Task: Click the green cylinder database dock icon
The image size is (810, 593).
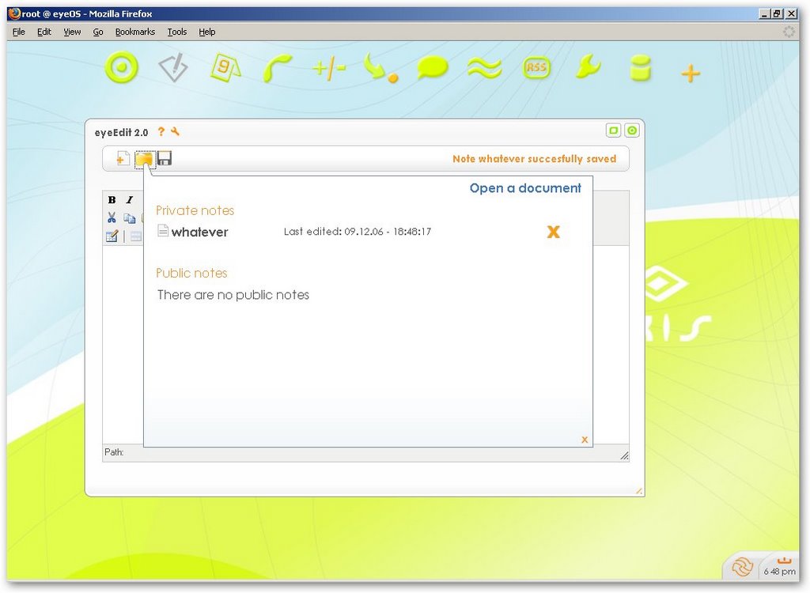Action: tap(640, 69)
